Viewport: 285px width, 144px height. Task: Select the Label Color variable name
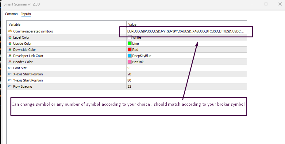pos(21,37)
